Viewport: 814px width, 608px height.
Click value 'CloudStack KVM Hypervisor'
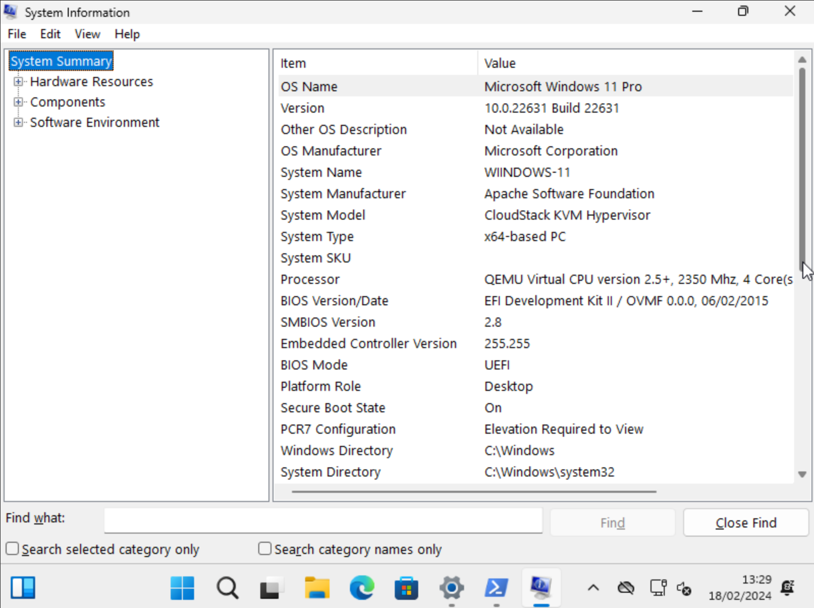pos(567,215)
